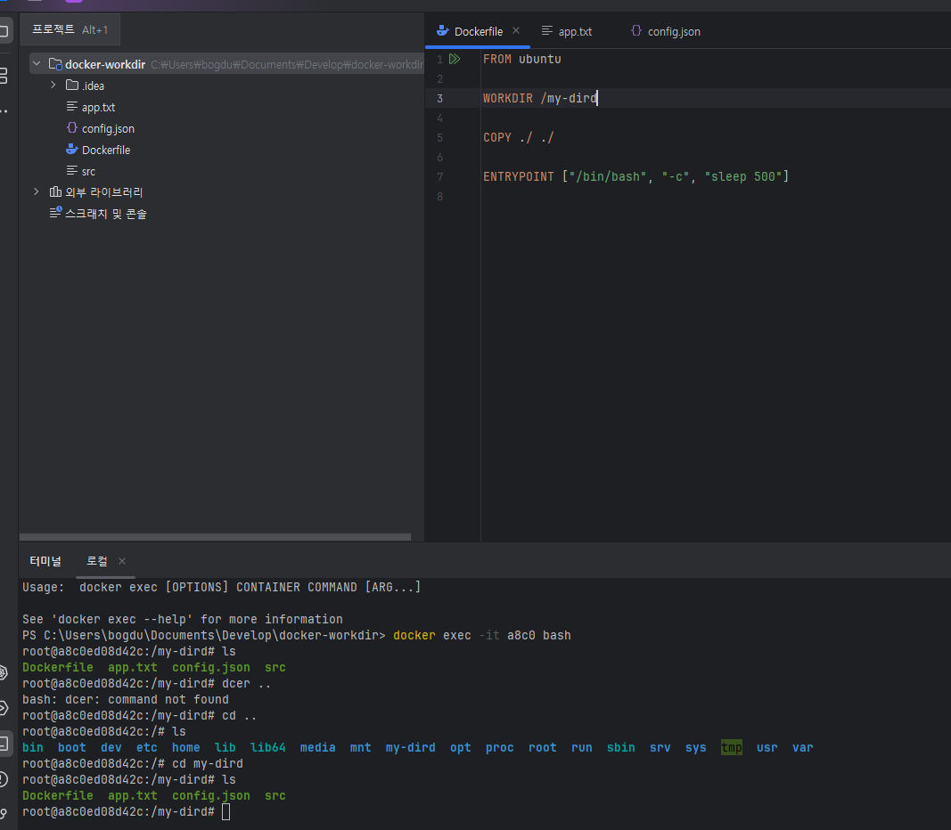
Task: Switch to the config.json editor tab
Action: pyautogui.click(x=665, y=31)
